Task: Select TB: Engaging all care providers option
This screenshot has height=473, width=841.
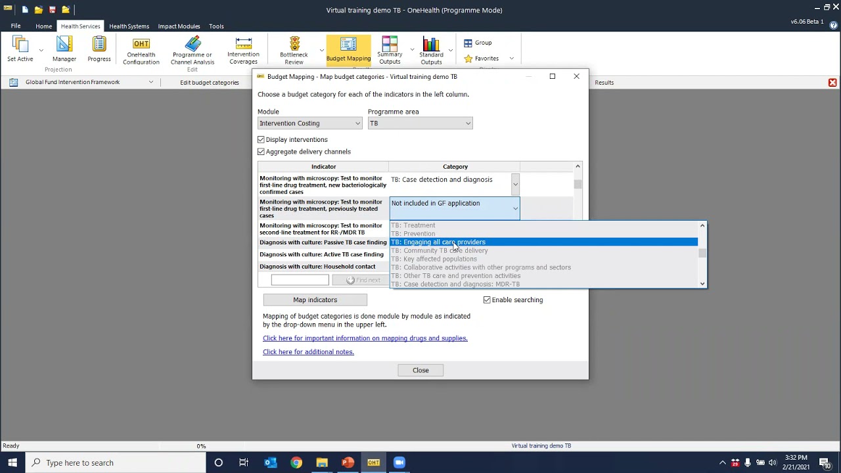Action: [544, 242]
